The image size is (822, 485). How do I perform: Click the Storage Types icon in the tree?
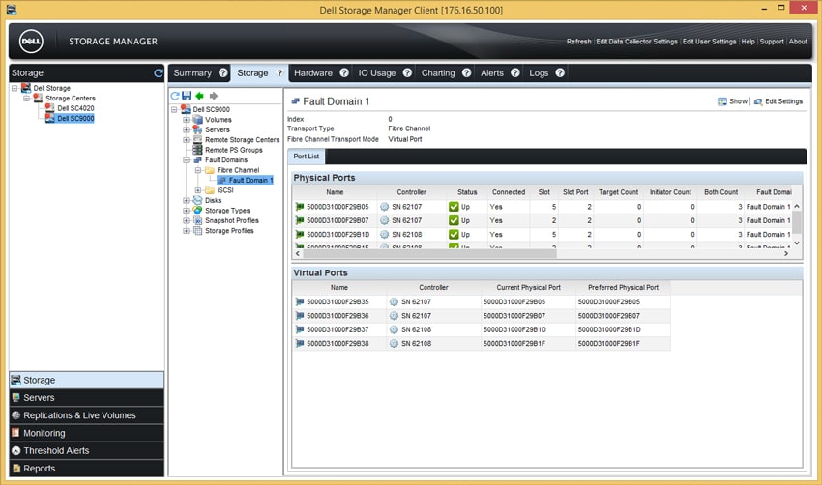tap(197, 210)
